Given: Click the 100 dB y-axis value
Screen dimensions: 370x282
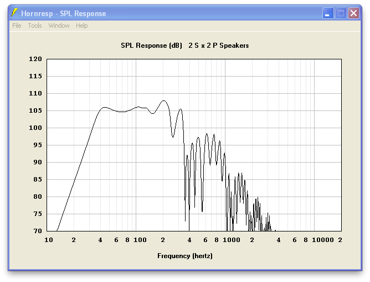Looking at the screenshot, I should click(x=35, y=128).
